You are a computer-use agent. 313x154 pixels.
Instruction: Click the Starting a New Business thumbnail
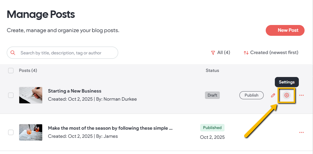(x=31, y=95)
